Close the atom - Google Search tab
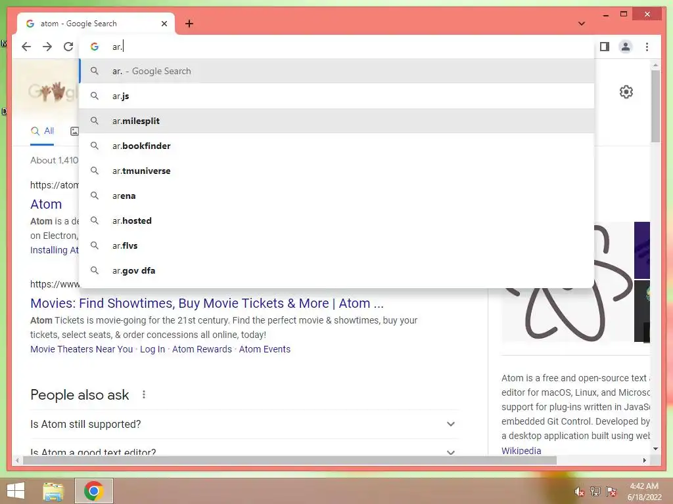The height and width of the screenshot is (504, 673). pyautogui.click(x=164, y=24)
